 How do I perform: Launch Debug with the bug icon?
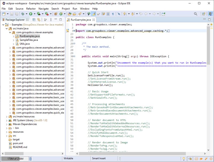23,14
